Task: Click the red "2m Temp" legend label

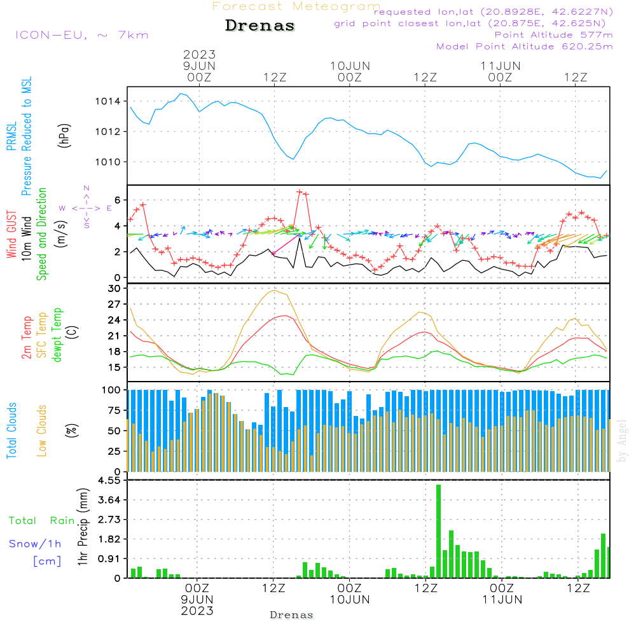Action: point(26,338)
